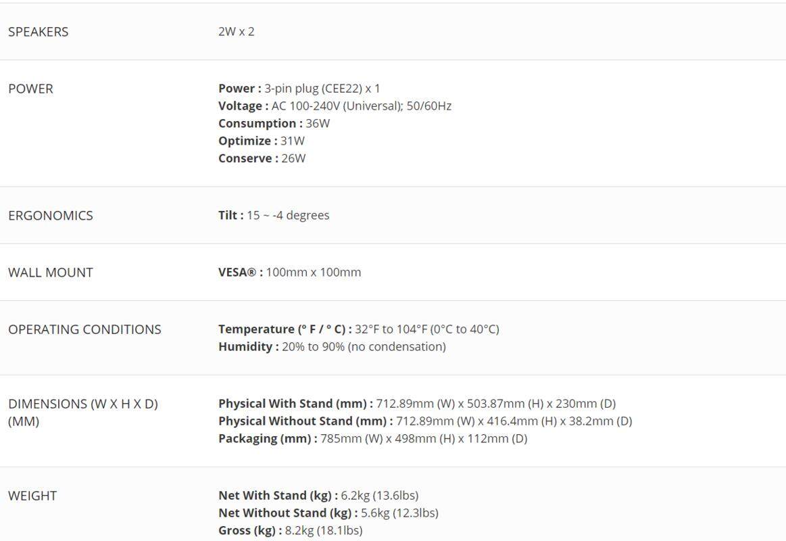Click the ERGONOMICS row label
Image resolution: width=786 pixels, height=541 pixels.
(x=51, y=216)
